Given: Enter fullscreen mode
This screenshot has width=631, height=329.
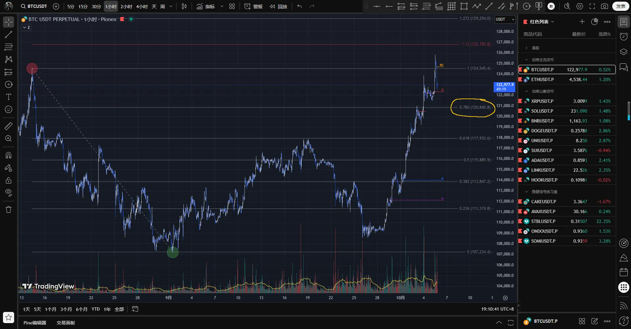Looking at the screenshot, I should pyautogui.click(x=592, y=6).
